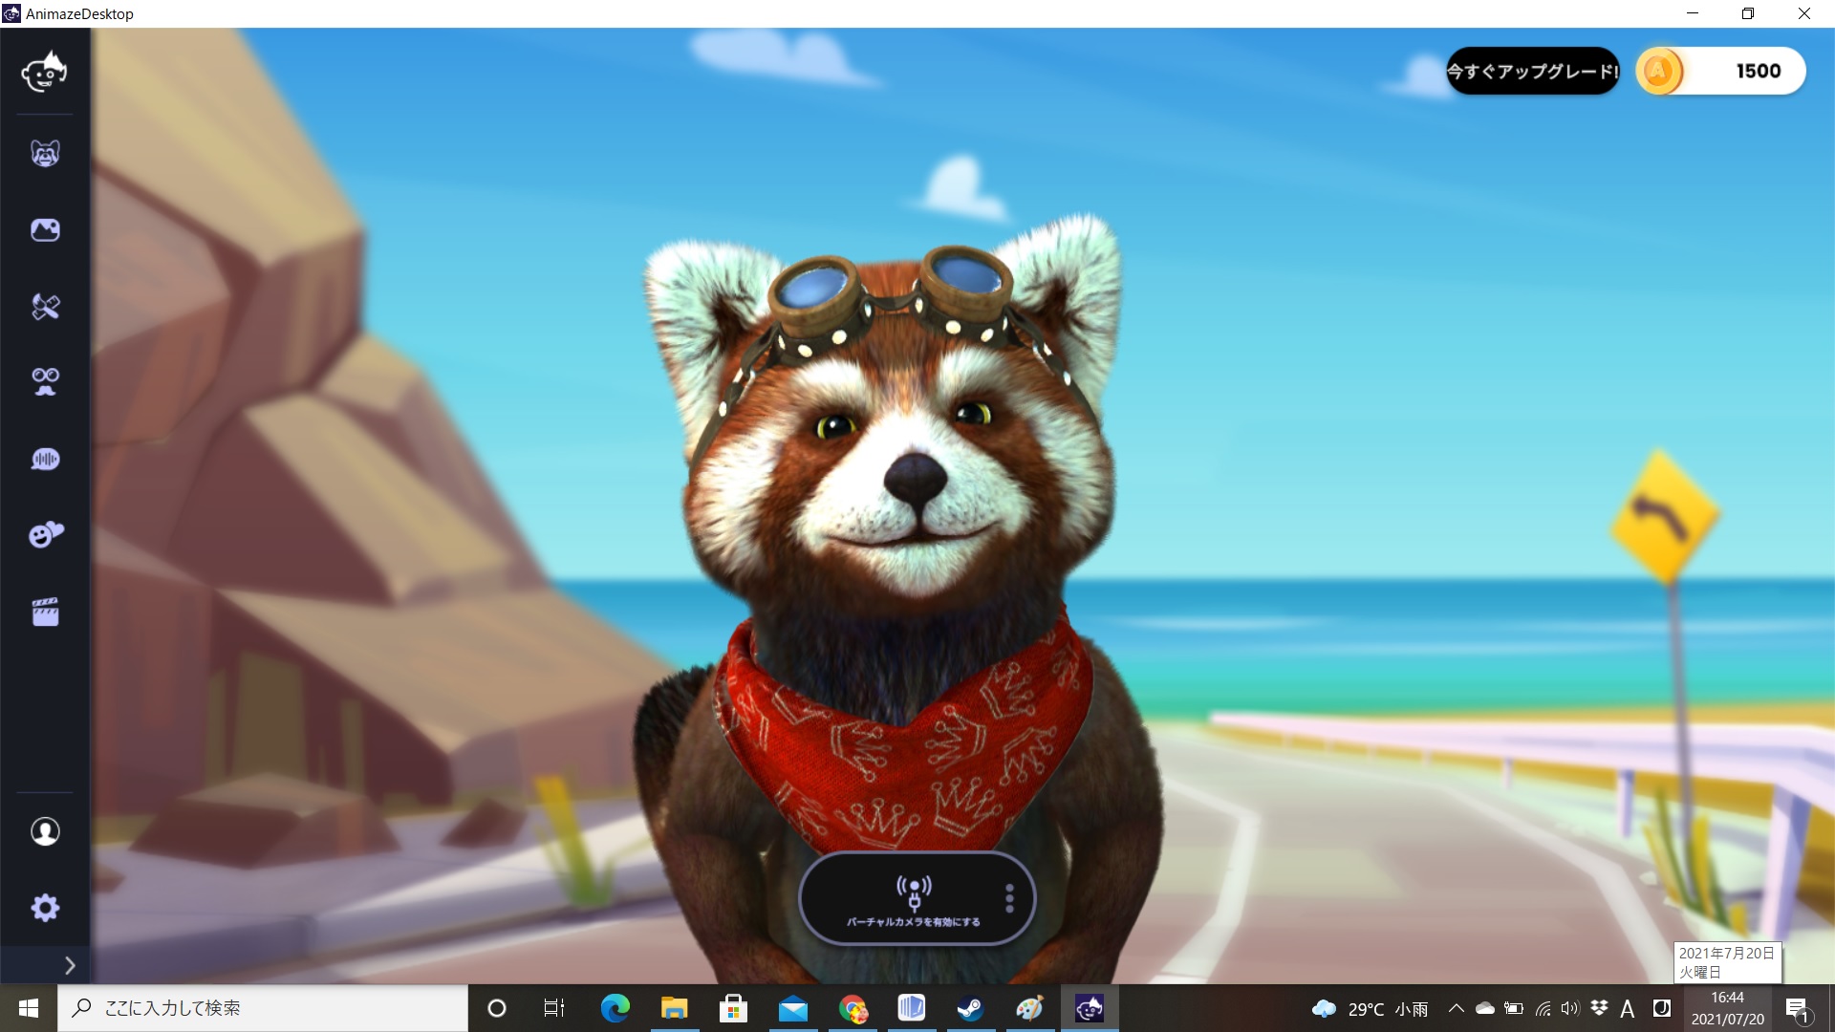Click the IME pad tray icon
The width and height of the screenshot is (1835, 1032).
(1661, 1008)
